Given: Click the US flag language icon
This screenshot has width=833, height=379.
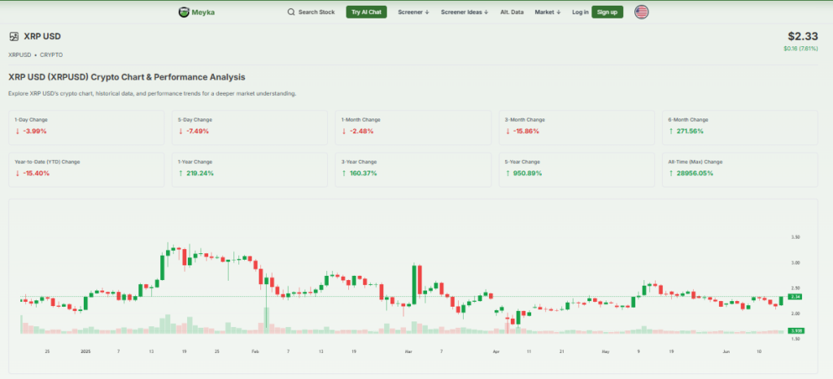Looking at the screenshot, I should pyautogui.click(x=641, y=12).
